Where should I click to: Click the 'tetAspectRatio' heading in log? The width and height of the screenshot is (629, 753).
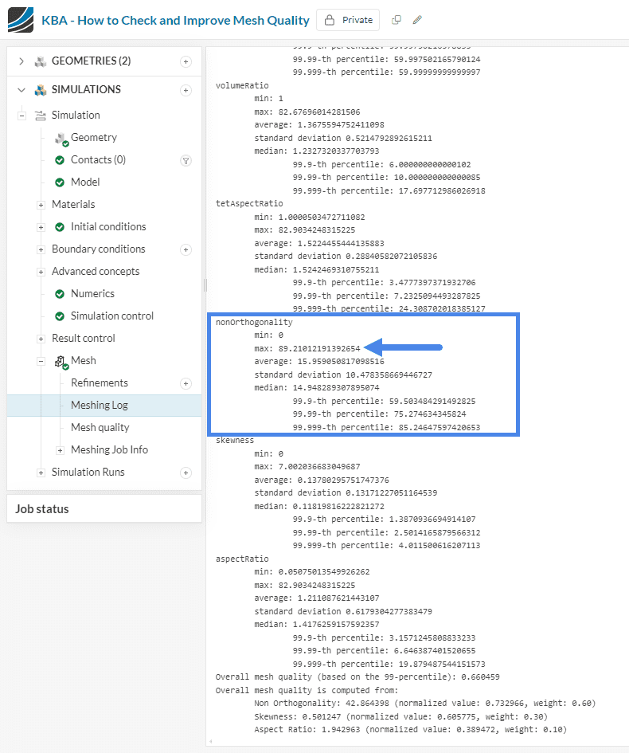(x=249, y=204)
